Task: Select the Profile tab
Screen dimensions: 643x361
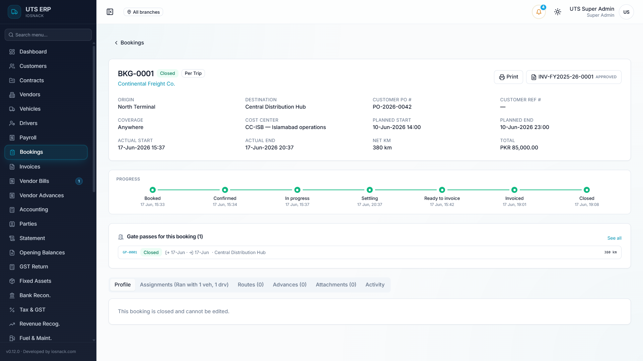Action: tap(123, 285)
